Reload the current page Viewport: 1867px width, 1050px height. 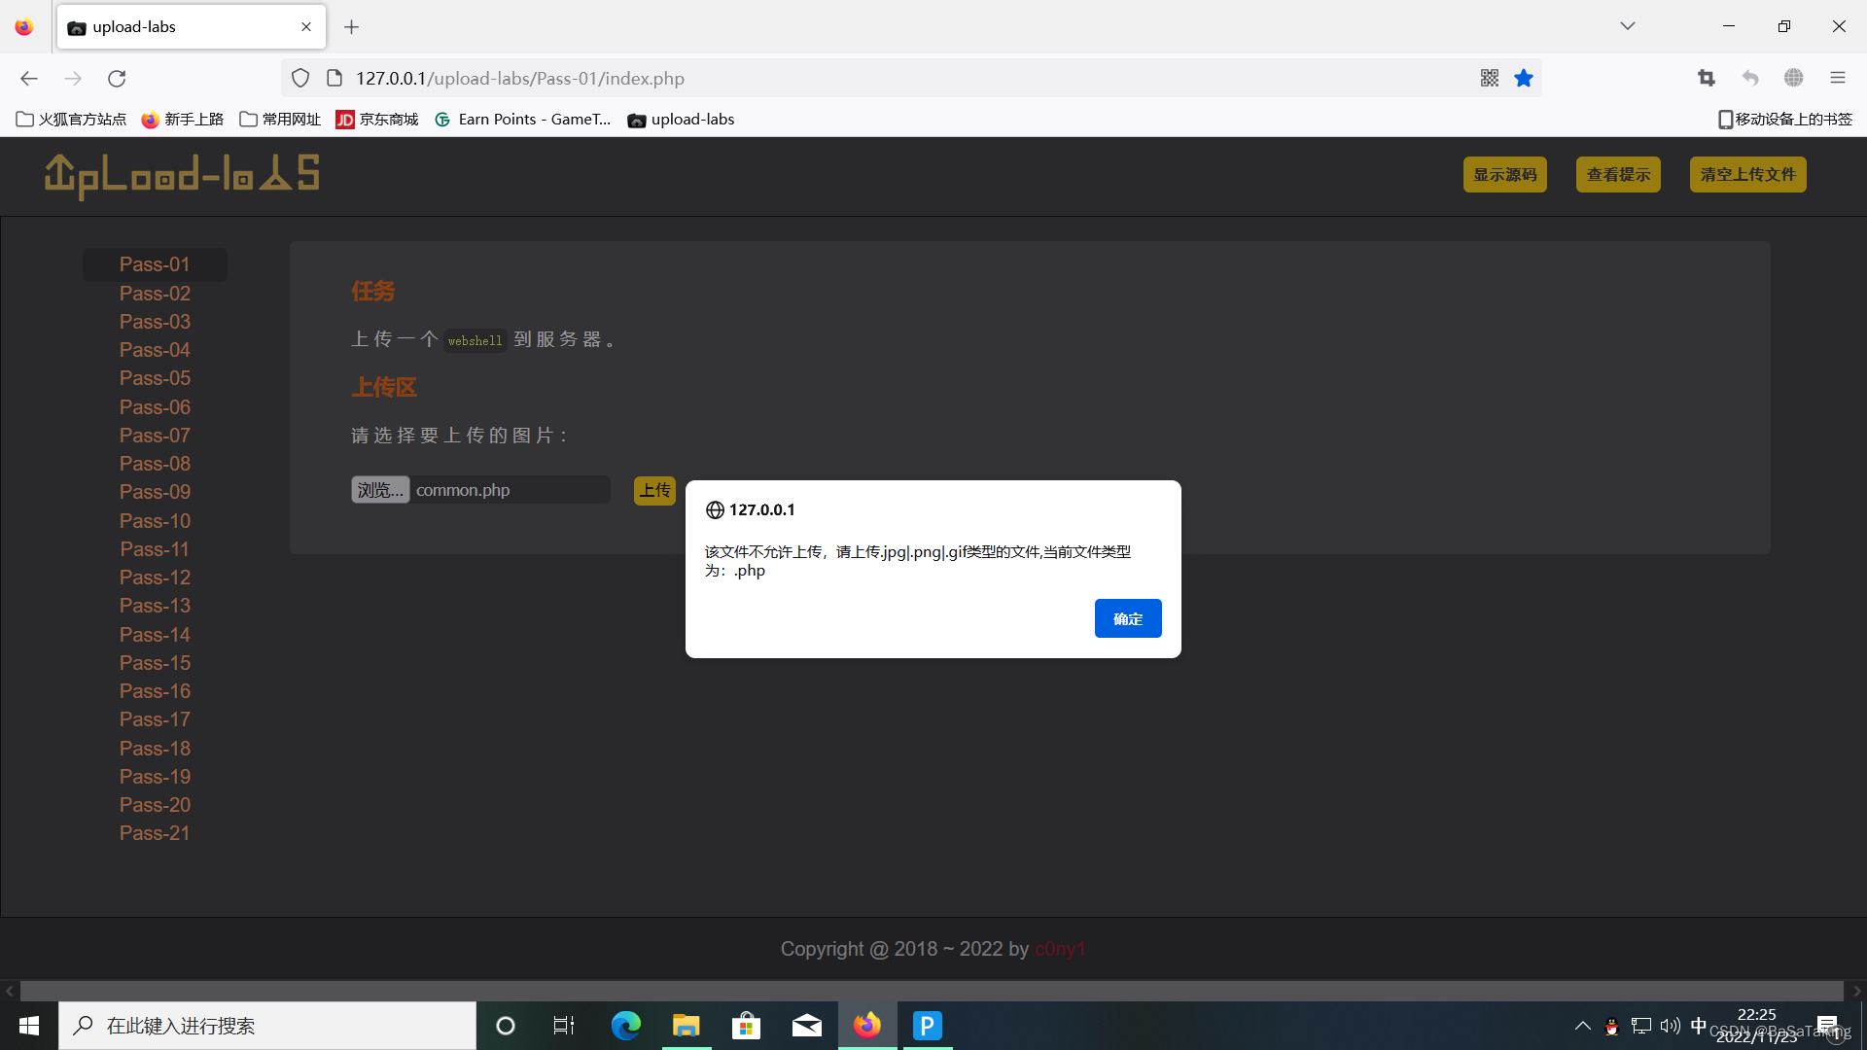click(x=117, y=78)
